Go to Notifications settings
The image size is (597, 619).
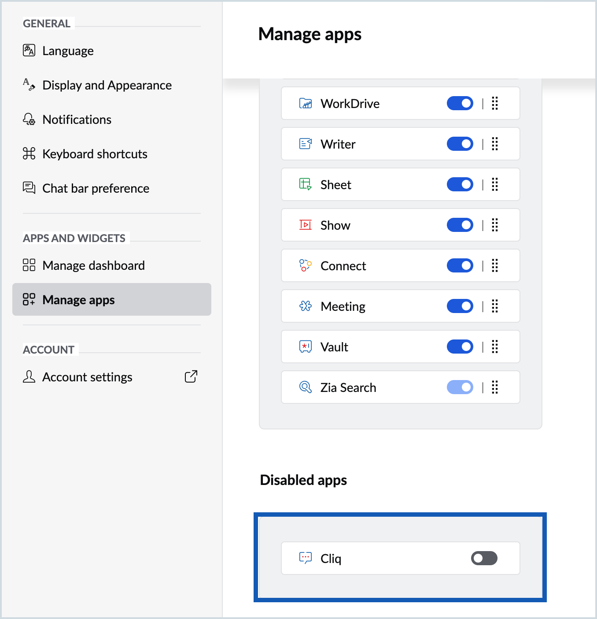click(x=112, y=119)
